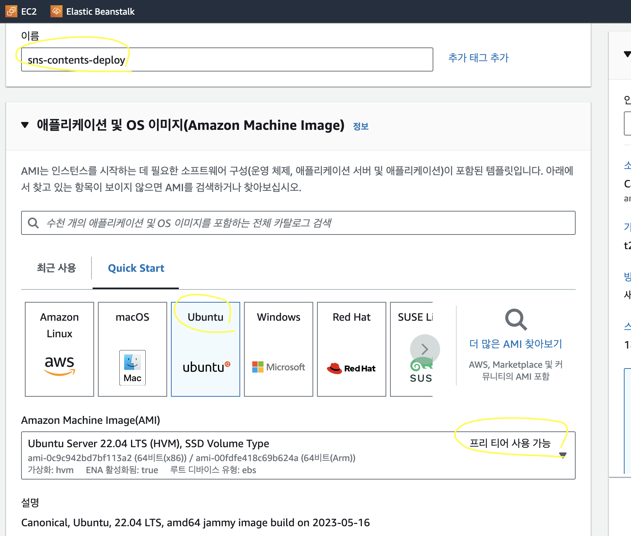Click the 설명 heading

point(30,502)
